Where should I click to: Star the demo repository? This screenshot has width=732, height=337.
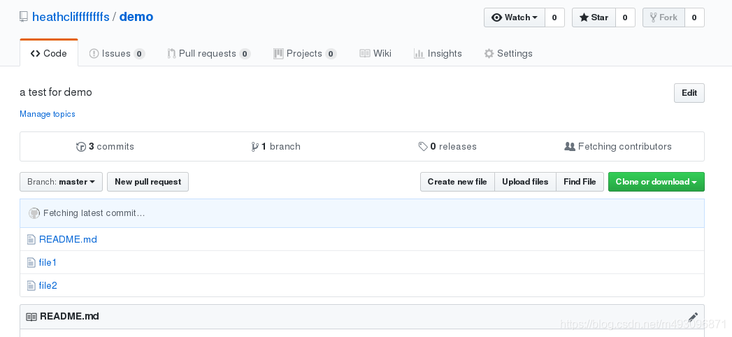(594, 17)
